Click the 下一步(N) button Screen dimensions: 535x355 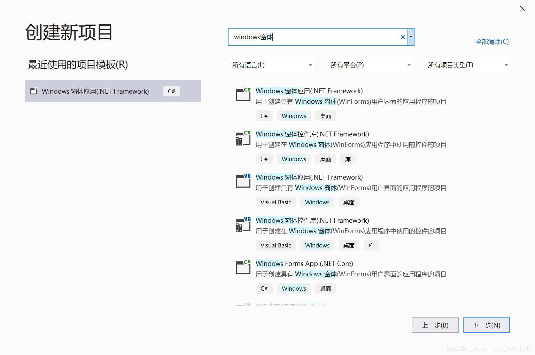tap(486, 325)
